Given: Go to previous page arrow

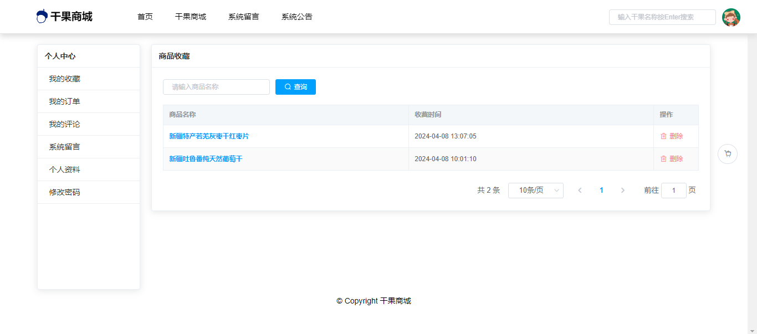Looking at the screenshot, I should [580, 191].
